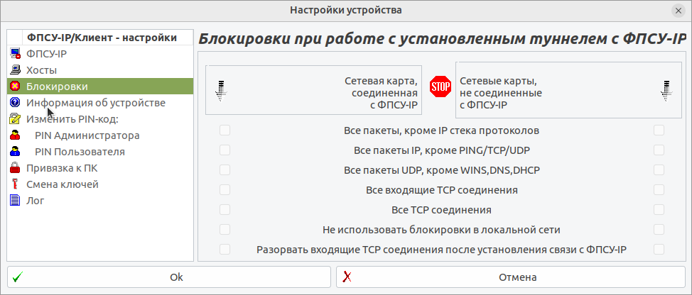Toggle left checkbox for Все TCP соединения

click(225, 210)
